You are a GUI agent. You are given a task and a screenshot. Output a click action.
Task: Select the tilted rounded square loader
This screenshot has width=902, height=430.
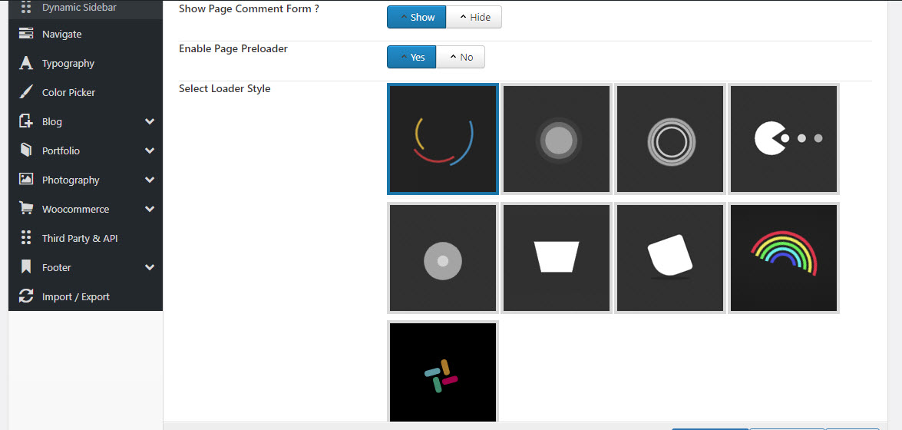[x=670, y=258]
